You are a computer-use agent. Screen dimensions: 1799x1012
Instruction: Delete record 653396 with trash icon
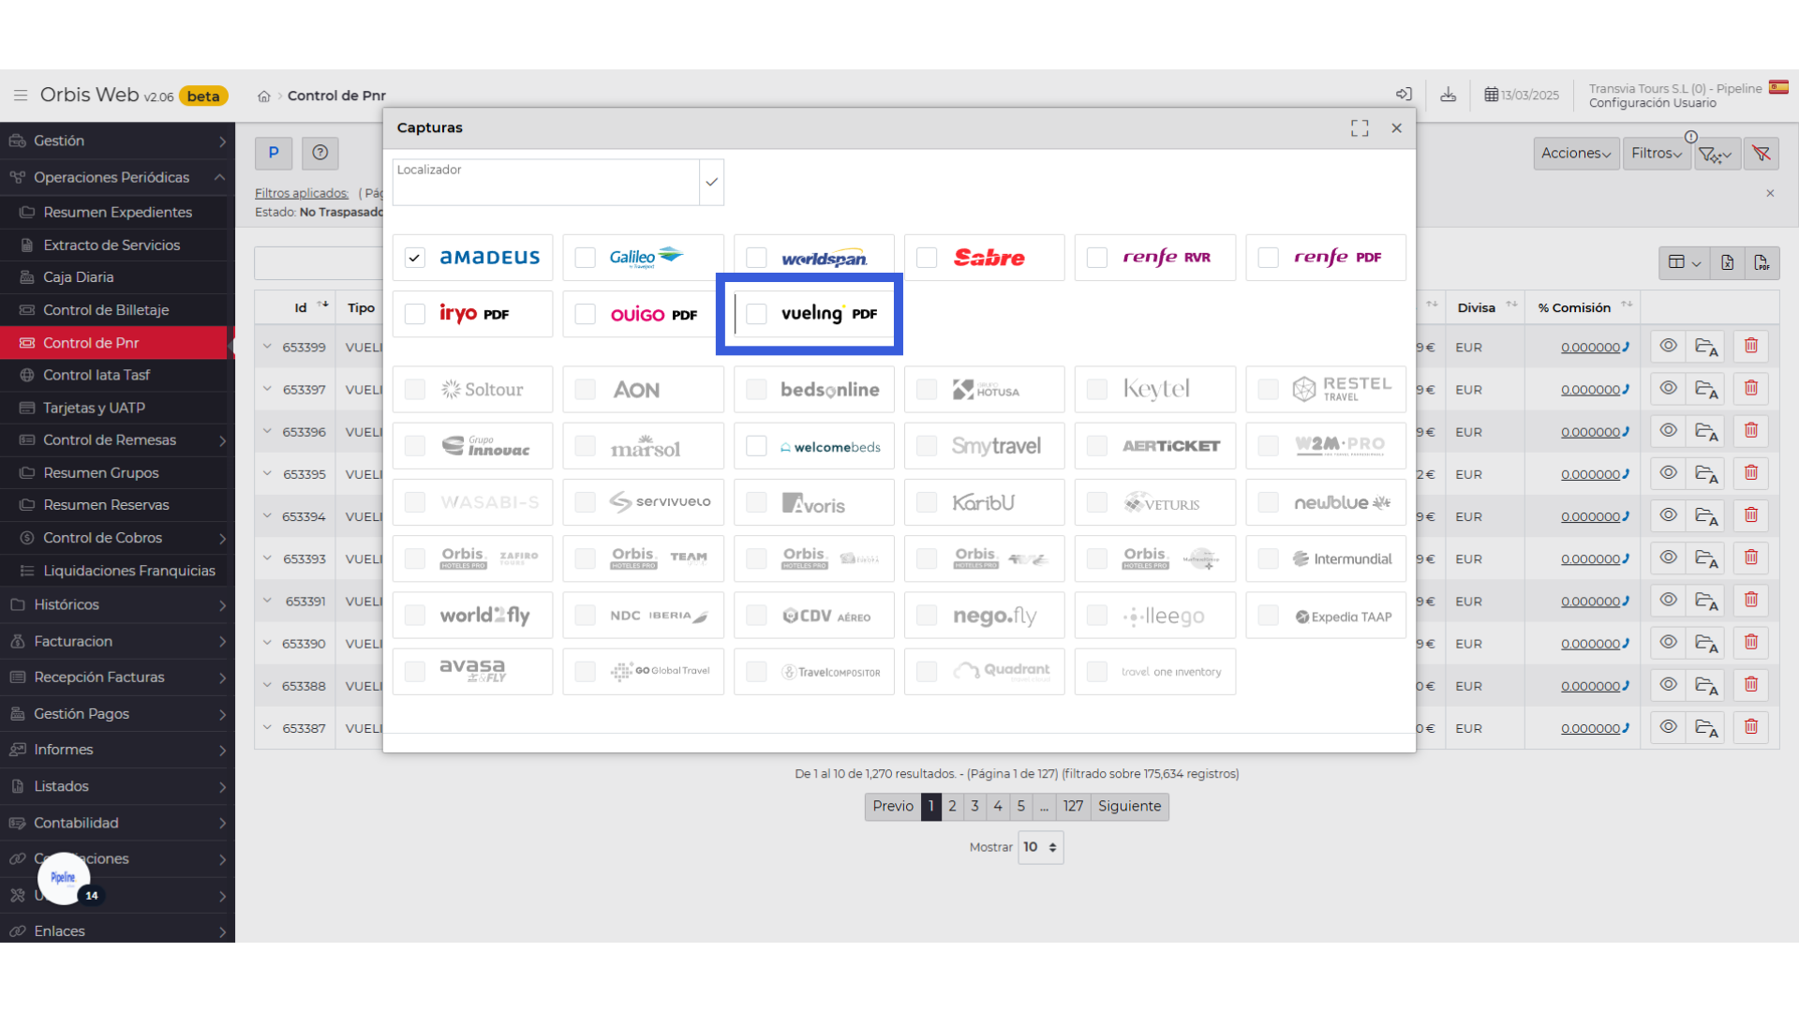click(1750, 431)
